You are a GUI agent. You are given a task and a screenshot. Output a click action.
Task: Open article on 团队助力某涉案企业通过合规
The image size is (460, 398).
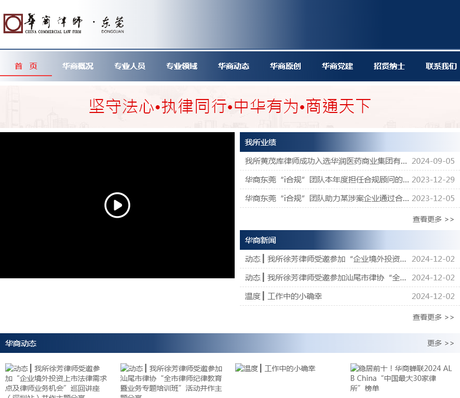click(327, 198)
